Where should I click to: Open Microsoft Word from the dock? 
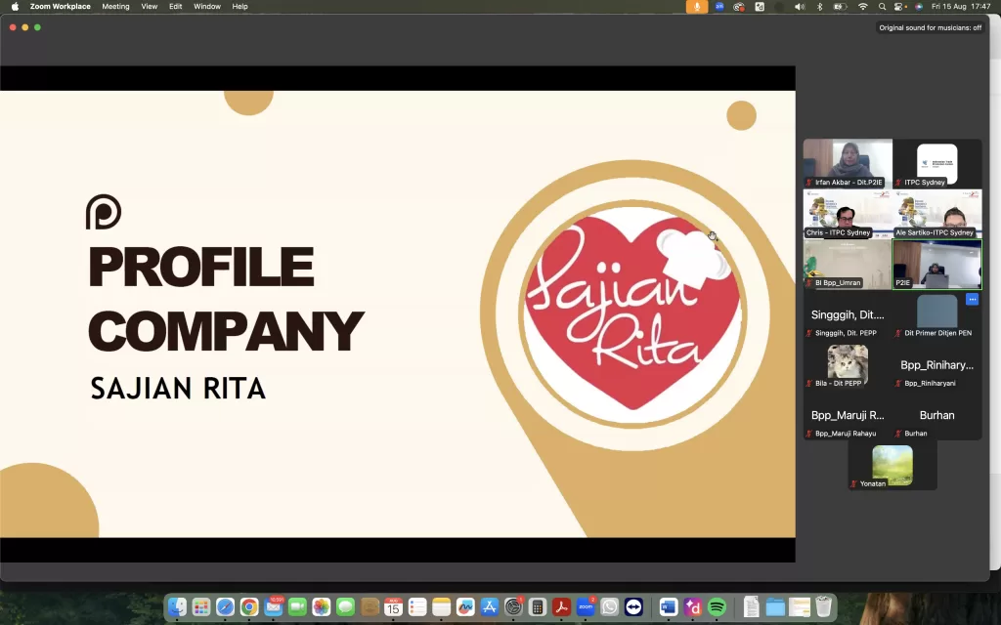(669, 607)
